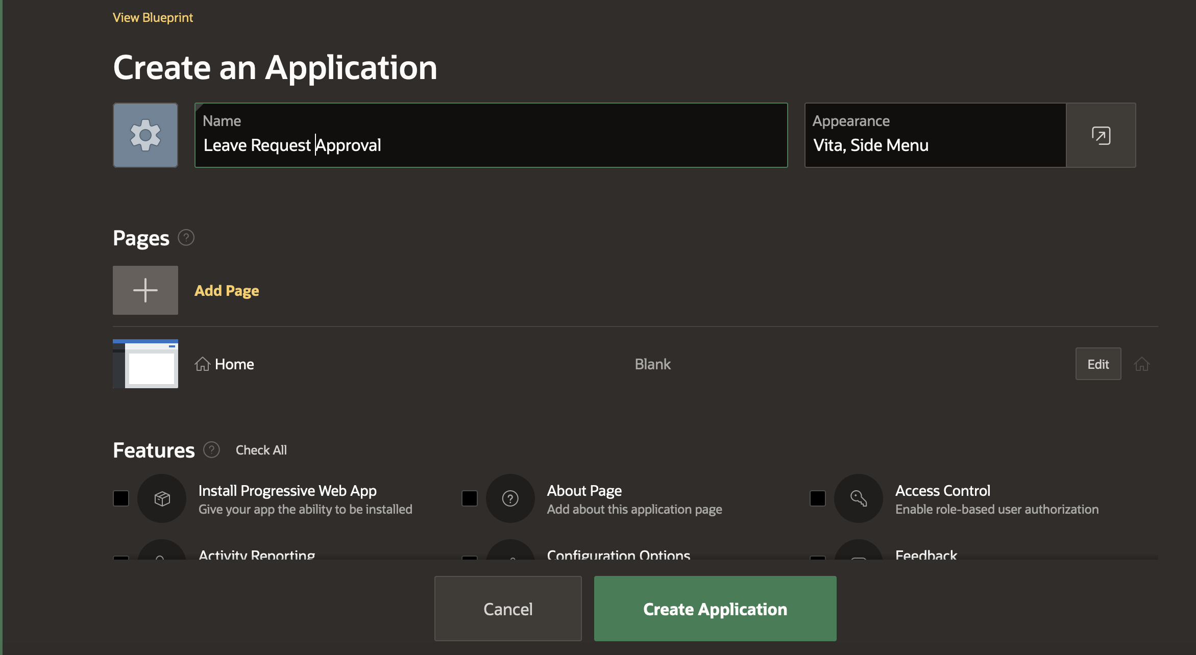Click the house icon next to Edit

pos(1142,364)
